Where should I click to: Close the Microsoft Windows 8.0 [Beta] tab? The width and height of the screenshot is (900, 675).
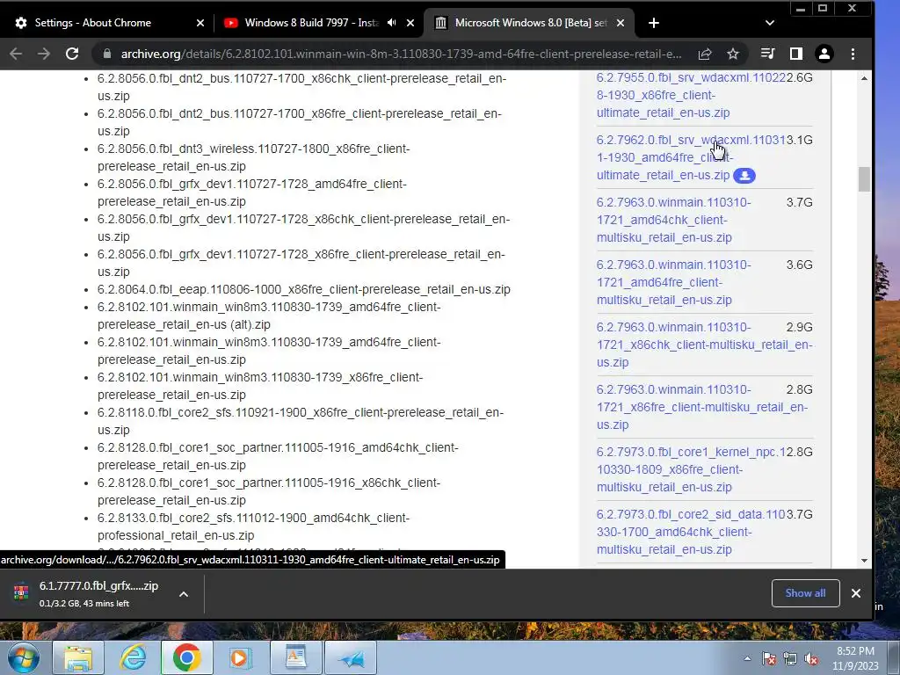point(621,23)
